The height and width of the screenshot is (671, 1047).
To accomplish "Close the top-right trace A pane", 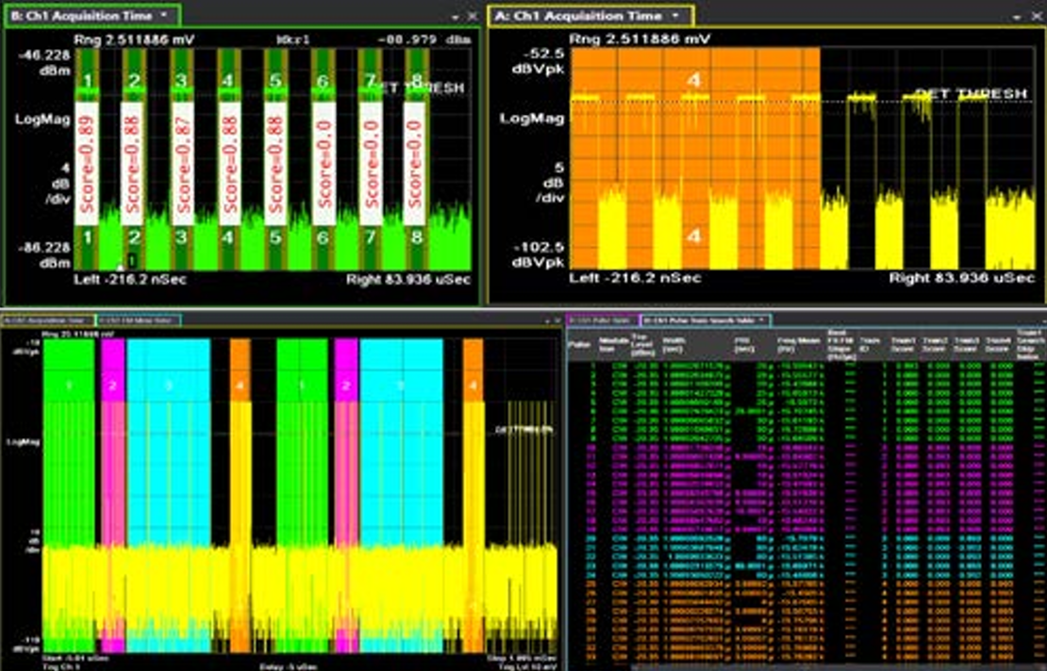I will point(1035,16).
